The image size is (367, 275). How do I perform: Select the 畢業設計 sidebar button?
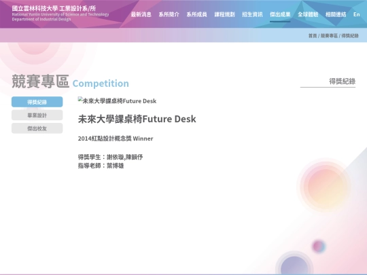(x=37, y=115)
